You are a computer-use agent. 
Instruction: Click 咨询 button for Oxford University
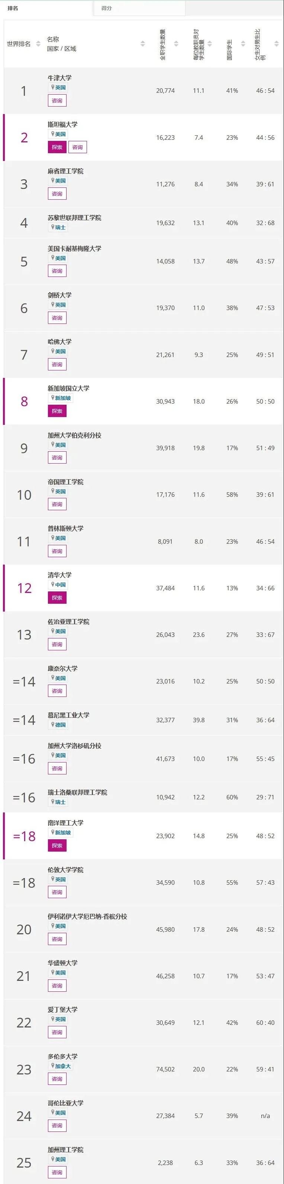tap(57, 101)
